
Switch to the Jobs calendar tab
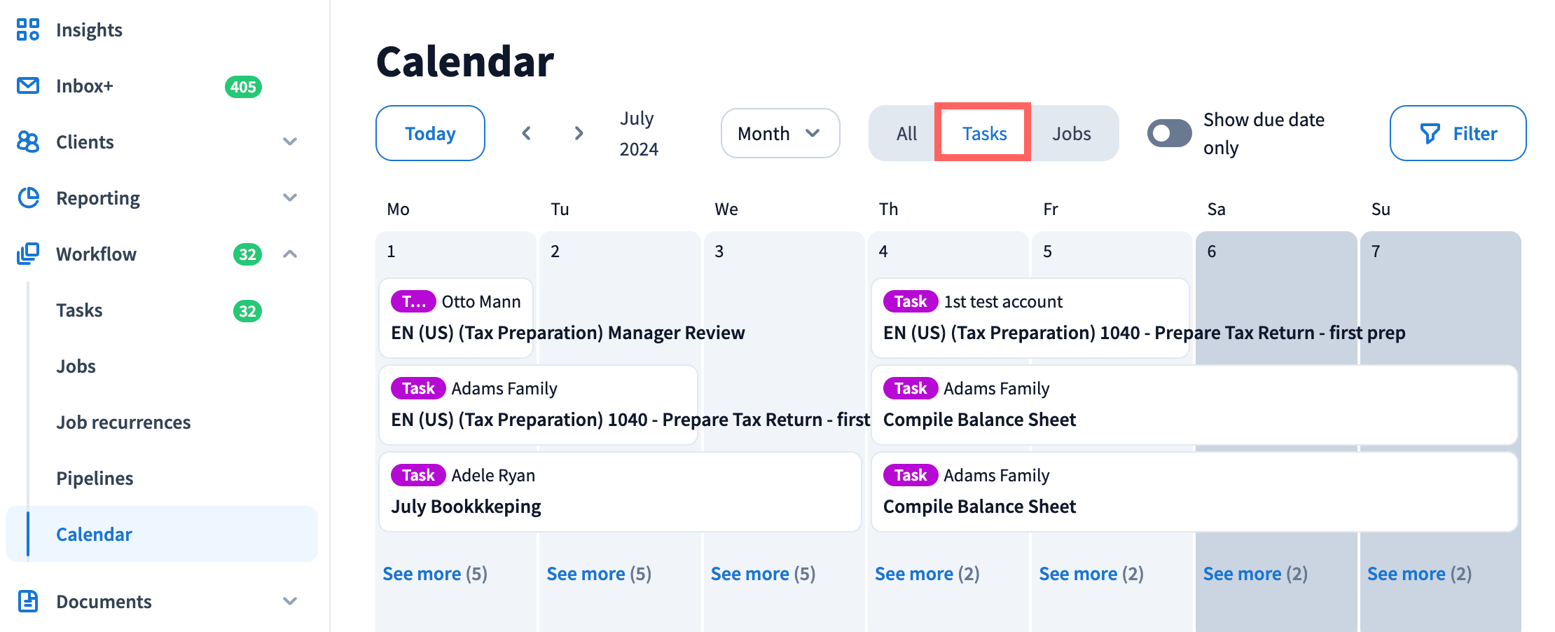click(x=1071, y=133)
